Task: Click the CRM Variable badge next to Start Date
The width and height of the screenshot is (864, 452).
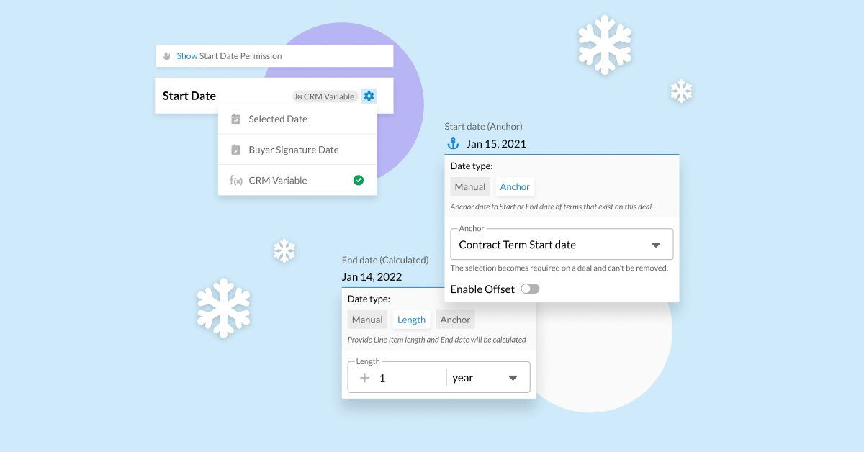Action: (325, 96)
